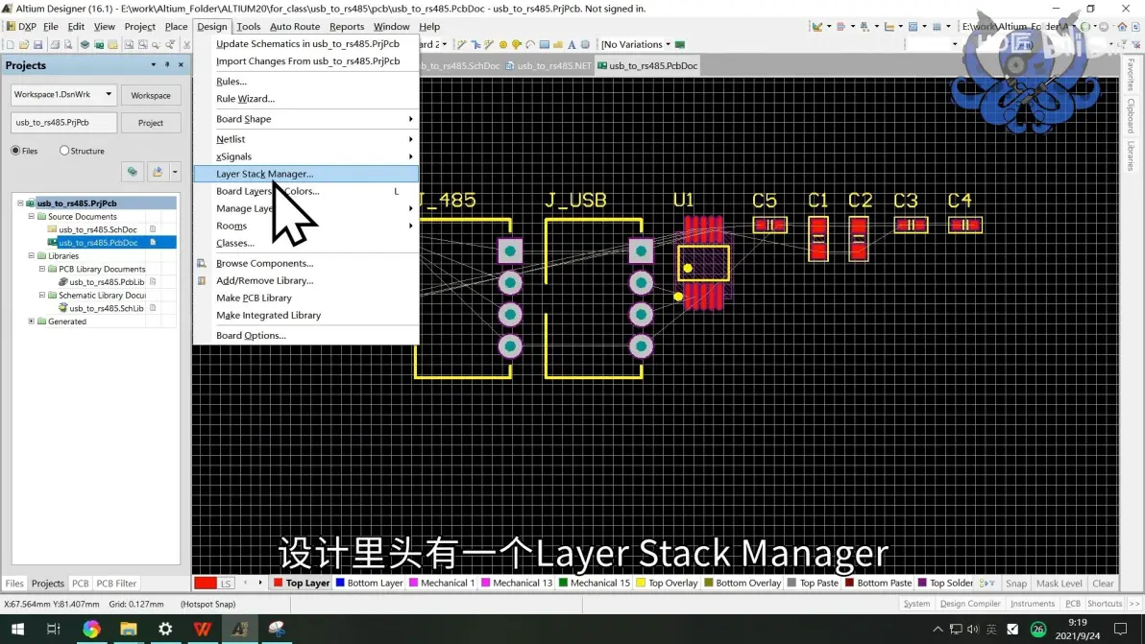Click the Place Via tool icon
Viewport: 1145px width, 644px height.
pos(516,44)
